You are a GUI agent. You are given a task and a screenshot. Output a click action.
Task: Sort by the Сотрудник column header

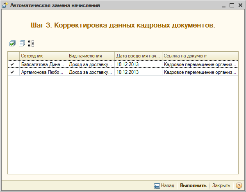43,56
